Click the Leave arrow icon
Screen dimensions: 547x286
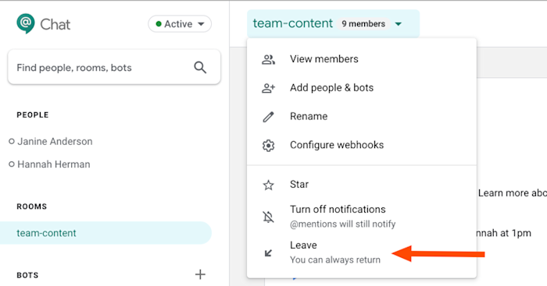point(268,253)
